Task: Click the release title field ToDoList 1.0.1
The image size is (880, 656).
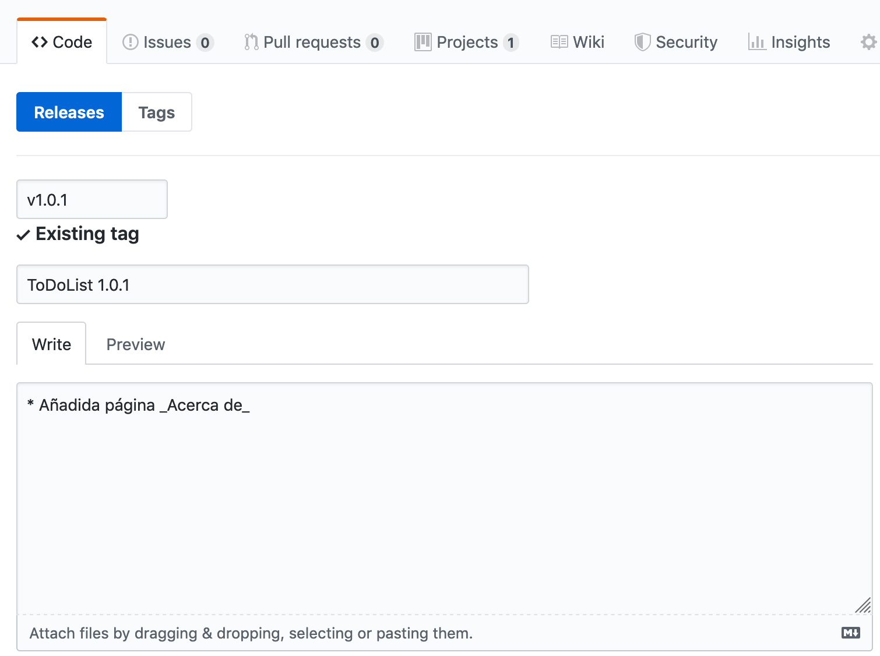Action: pyautogui.click(x=273, y=284)
